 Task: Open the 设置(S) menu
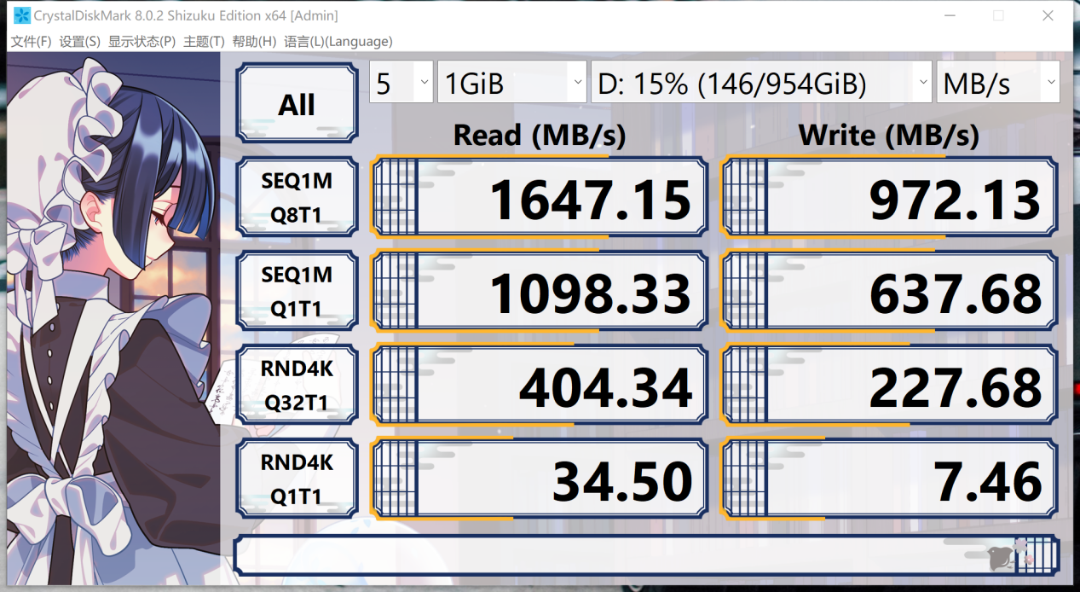pos(80,41)
